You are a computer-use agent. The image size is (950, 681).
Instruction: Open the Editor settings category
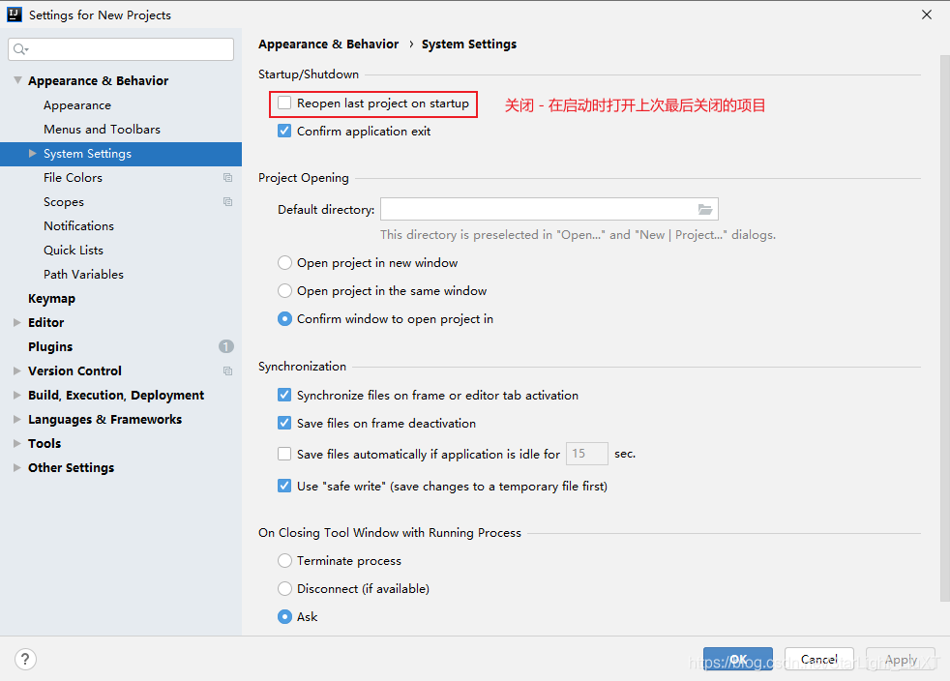[46, 322]
